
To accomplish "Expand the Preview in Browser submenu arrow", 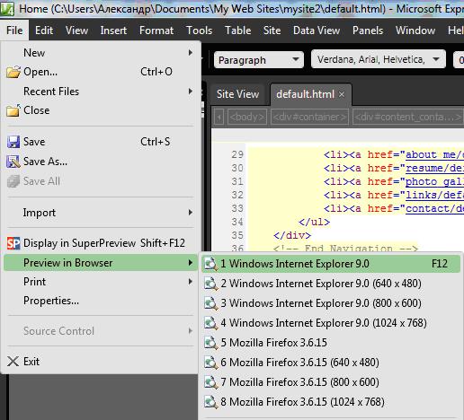I will tap(191, 263).
